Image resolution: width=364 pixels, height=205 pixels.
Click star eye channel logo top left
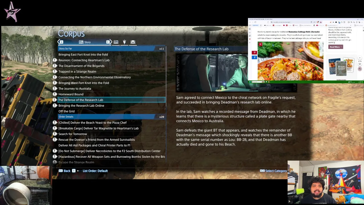[12, 12]
